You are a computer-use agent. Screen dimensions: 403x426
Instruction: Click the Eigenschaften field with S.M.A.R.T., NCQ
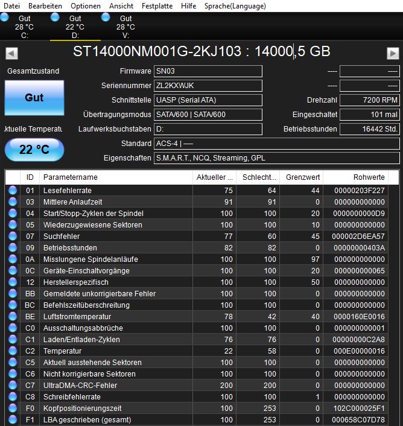coord(277,158)
